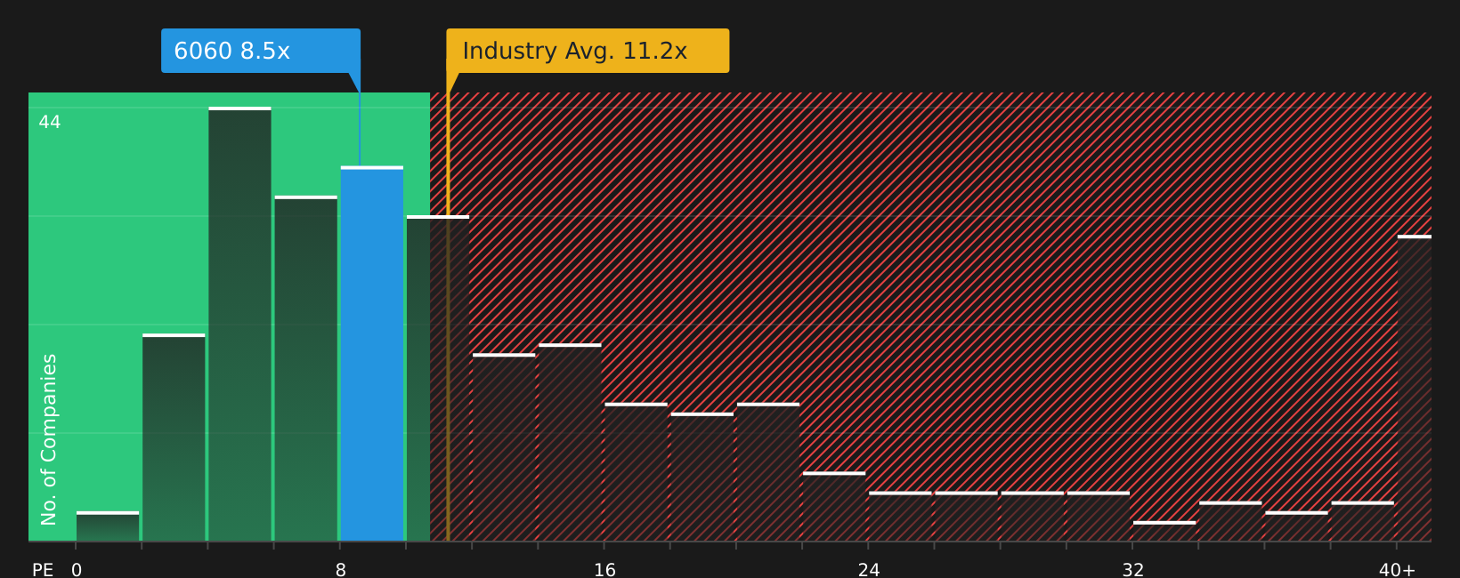Image resolution: width=1460 pixels, height=578 pixels.
Task: Click the '44' y-axis value
Action: pyautogui.click(x=50, y=122)
